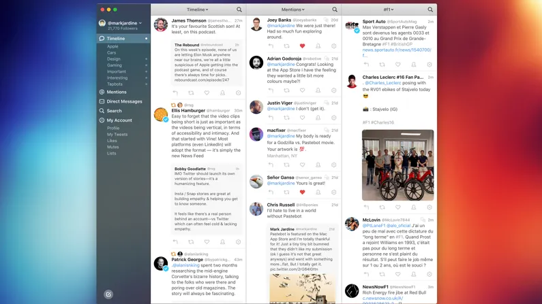Open the Mentions column dropdown
542x304 pixels.
click(x=292, y=10)
